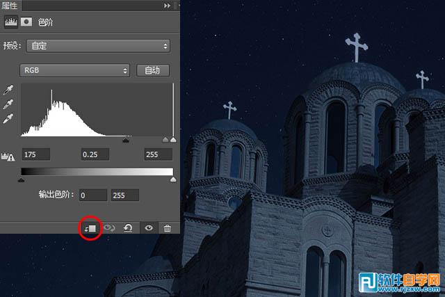View previous state of adjustment
Viewport: 445px width, 297px height.
point(109,228)
